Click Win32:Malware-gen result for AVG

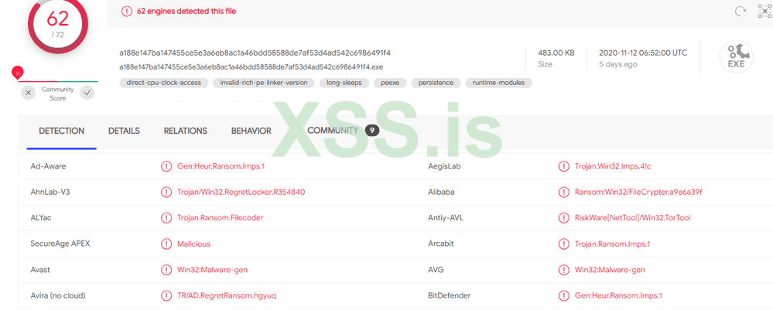point(610,270)
